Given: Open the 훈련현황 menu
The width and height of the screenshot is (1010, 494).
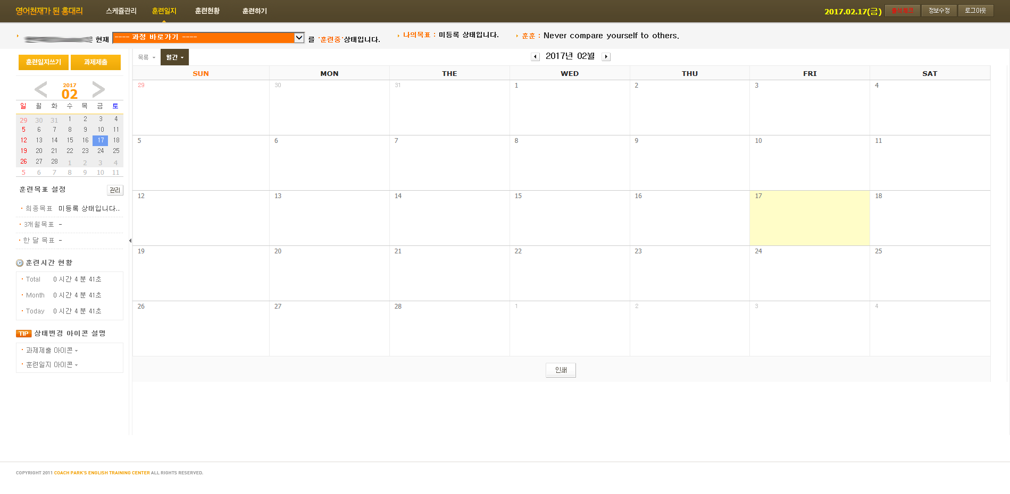Looking at the screenshot, I should point(207,11).
